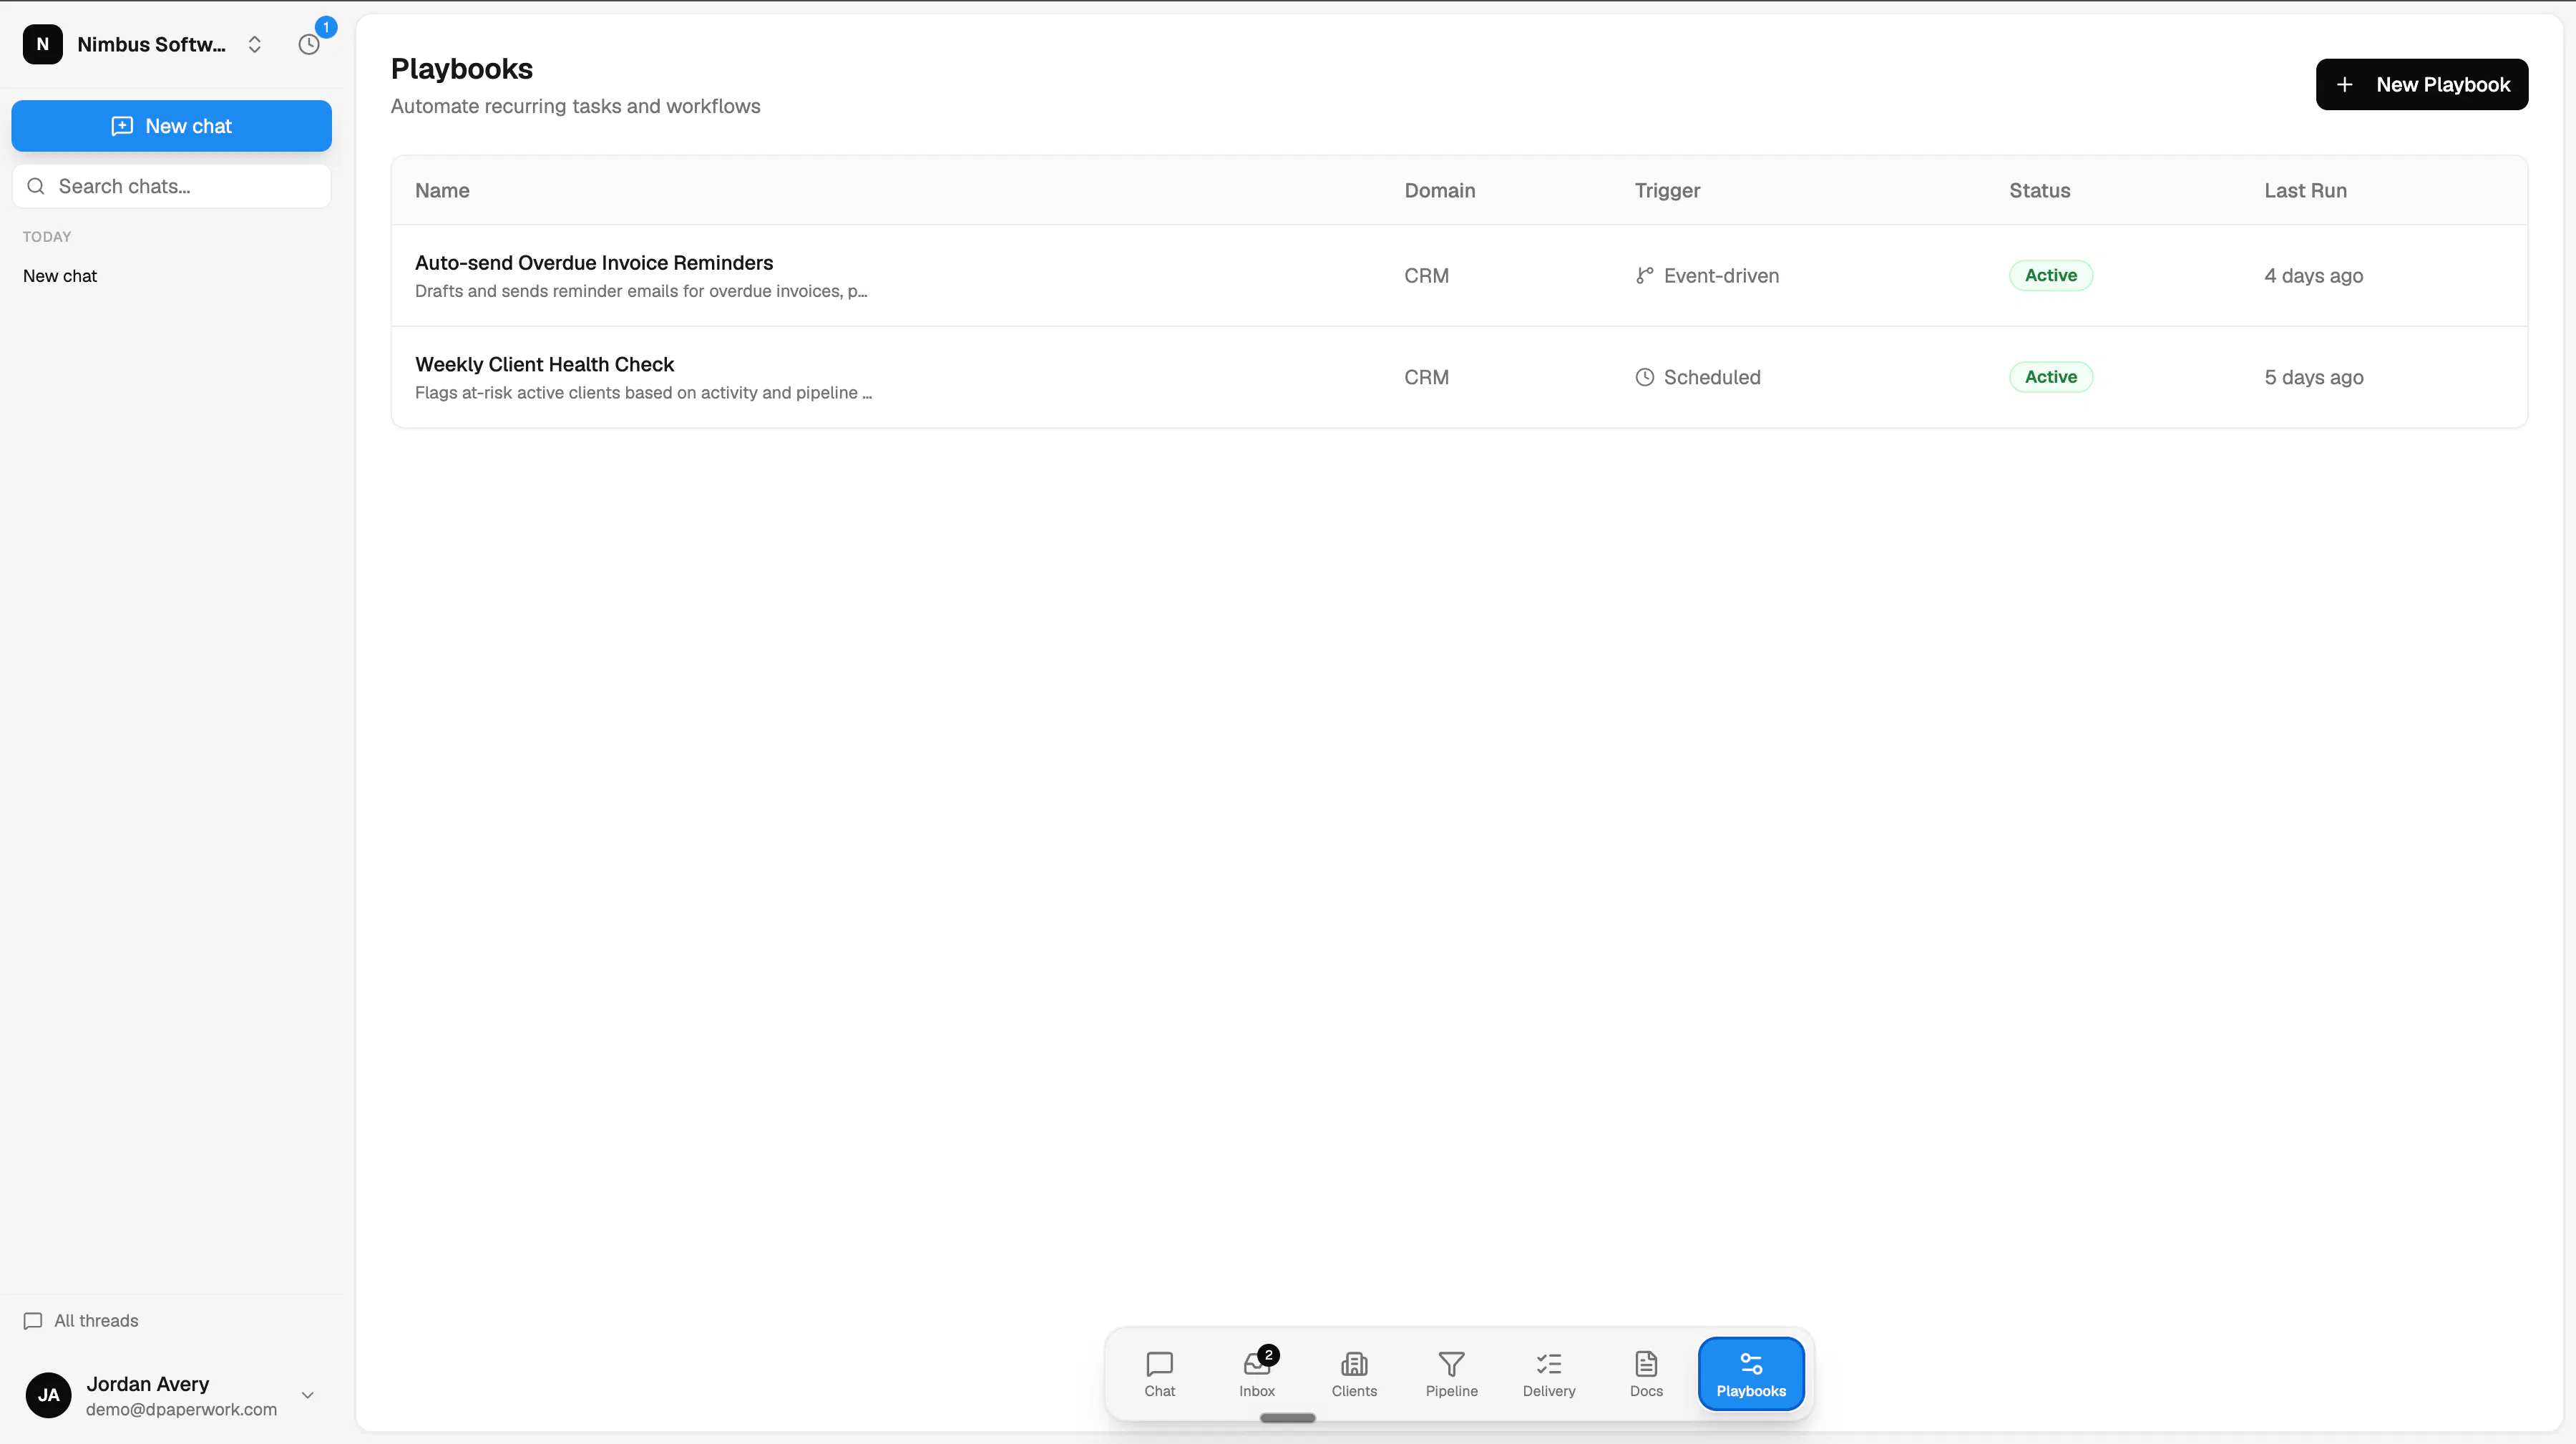
Task: Click the 'Flags at-risk active clients' description
Action: 643,393
